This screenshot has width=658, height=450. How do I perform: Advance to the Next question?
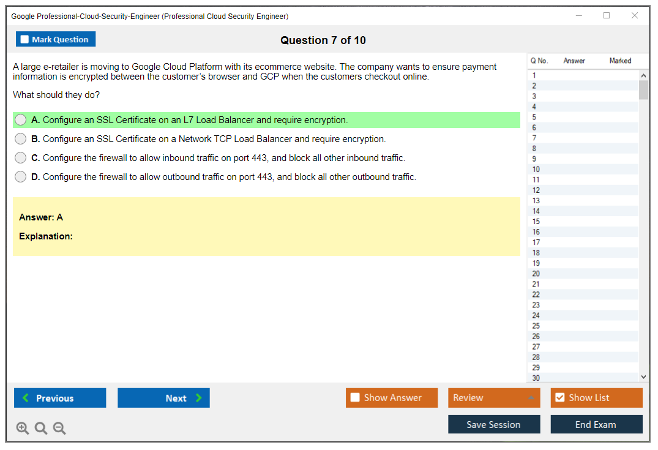[x=163, y=398]
